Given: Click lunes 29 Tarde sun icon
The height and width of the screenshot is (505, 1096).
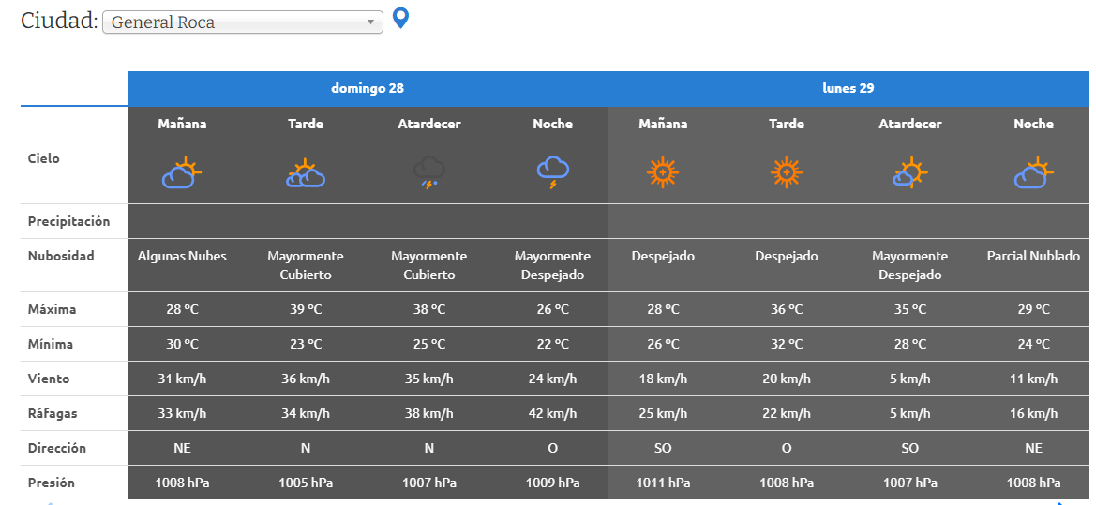Looking at the screenshot, I should [x=787, y=172].
